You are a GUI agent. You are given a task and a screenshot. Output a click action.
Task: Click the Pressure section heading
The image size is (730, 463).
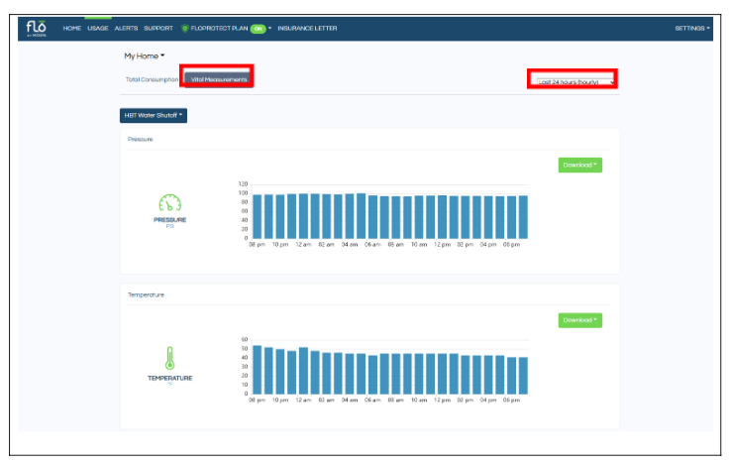click(x=140, y=139)
